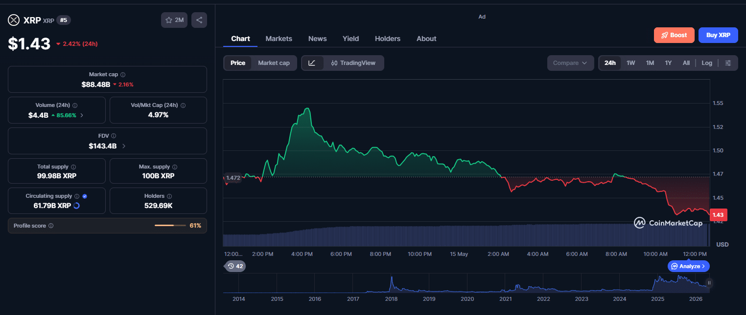Click the 4.97% Vol/Mkt Cap value
746x315 pixels.
pyautogui.click(x=158, y=115)
